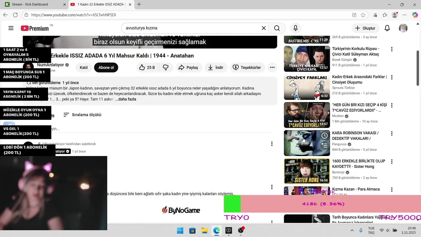Dislike the video with thumbs-down
The image size is (421, 237).
pos(166,67)
